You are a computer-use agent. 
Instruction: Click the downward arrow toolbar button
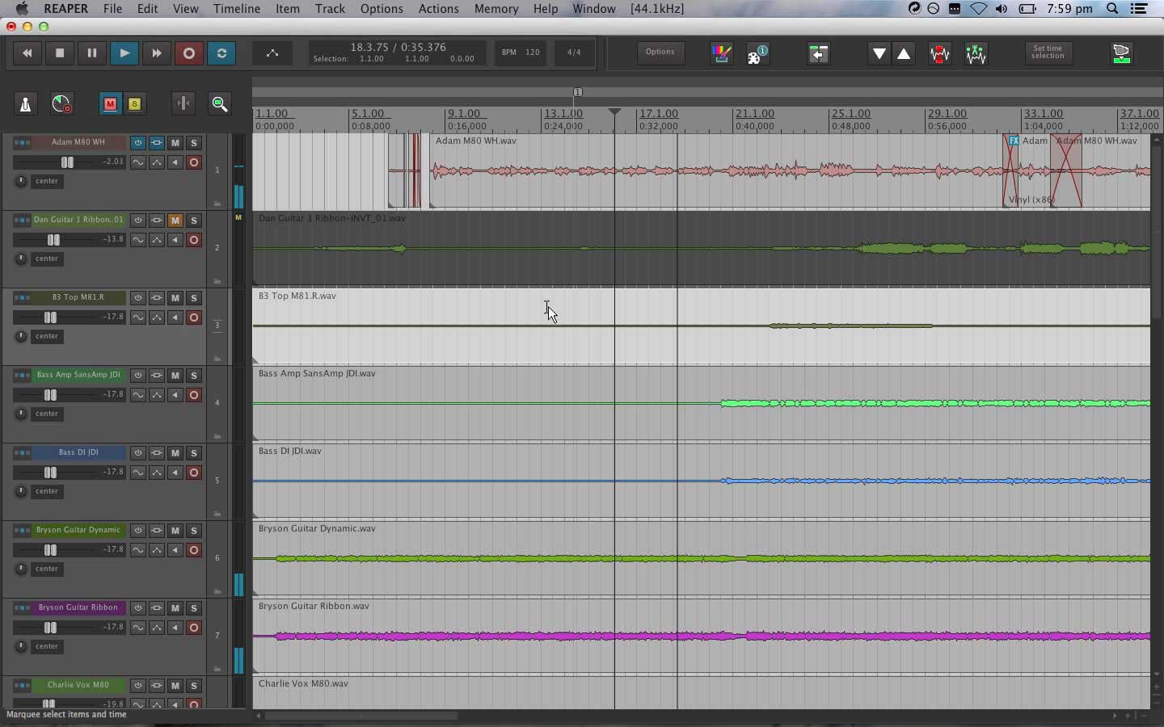879,54
